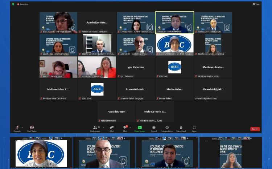Select the Maxim Balaur participant tile
Viewport: 272px width, 169px height.
tap(174, 89)
